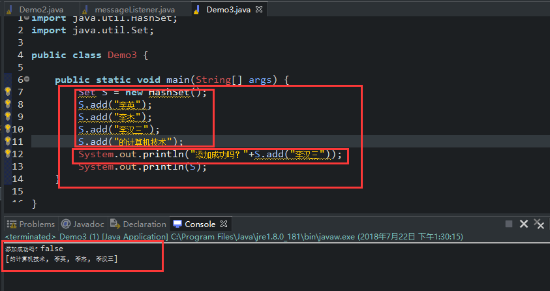Click line number 15 in the gutter

coord(18,191)
